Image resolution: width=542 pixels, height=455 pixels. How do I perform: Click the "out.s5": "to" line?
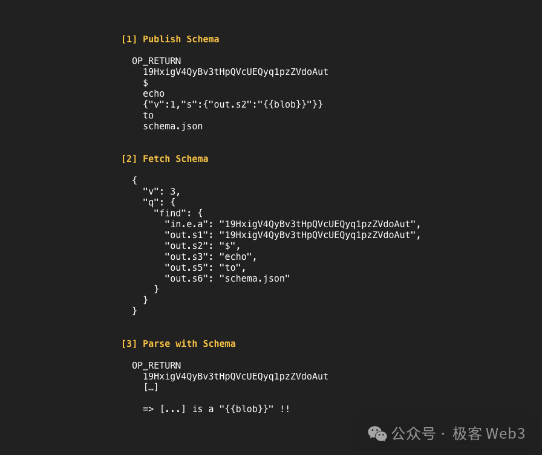[x=205, y=268]
